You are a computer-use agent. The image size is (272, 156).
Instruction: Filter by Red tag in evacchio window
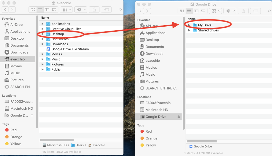(11, 130)
